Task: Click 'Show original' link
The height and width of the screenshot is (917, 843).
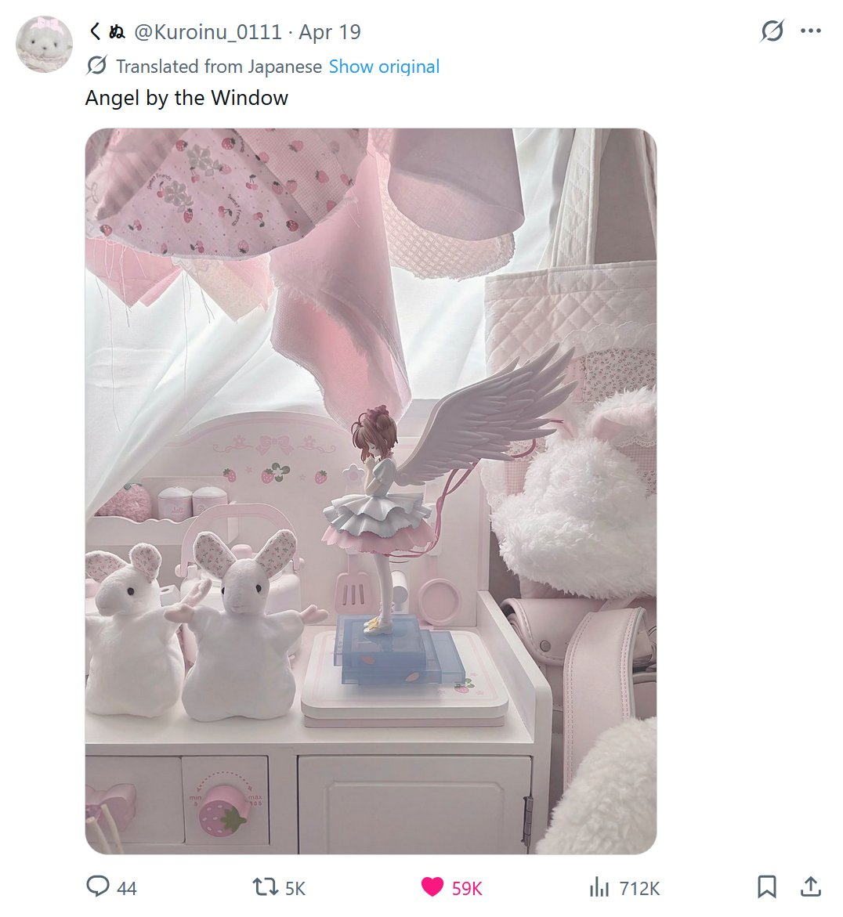Action: pyautogui.click(x=384, y=66)
